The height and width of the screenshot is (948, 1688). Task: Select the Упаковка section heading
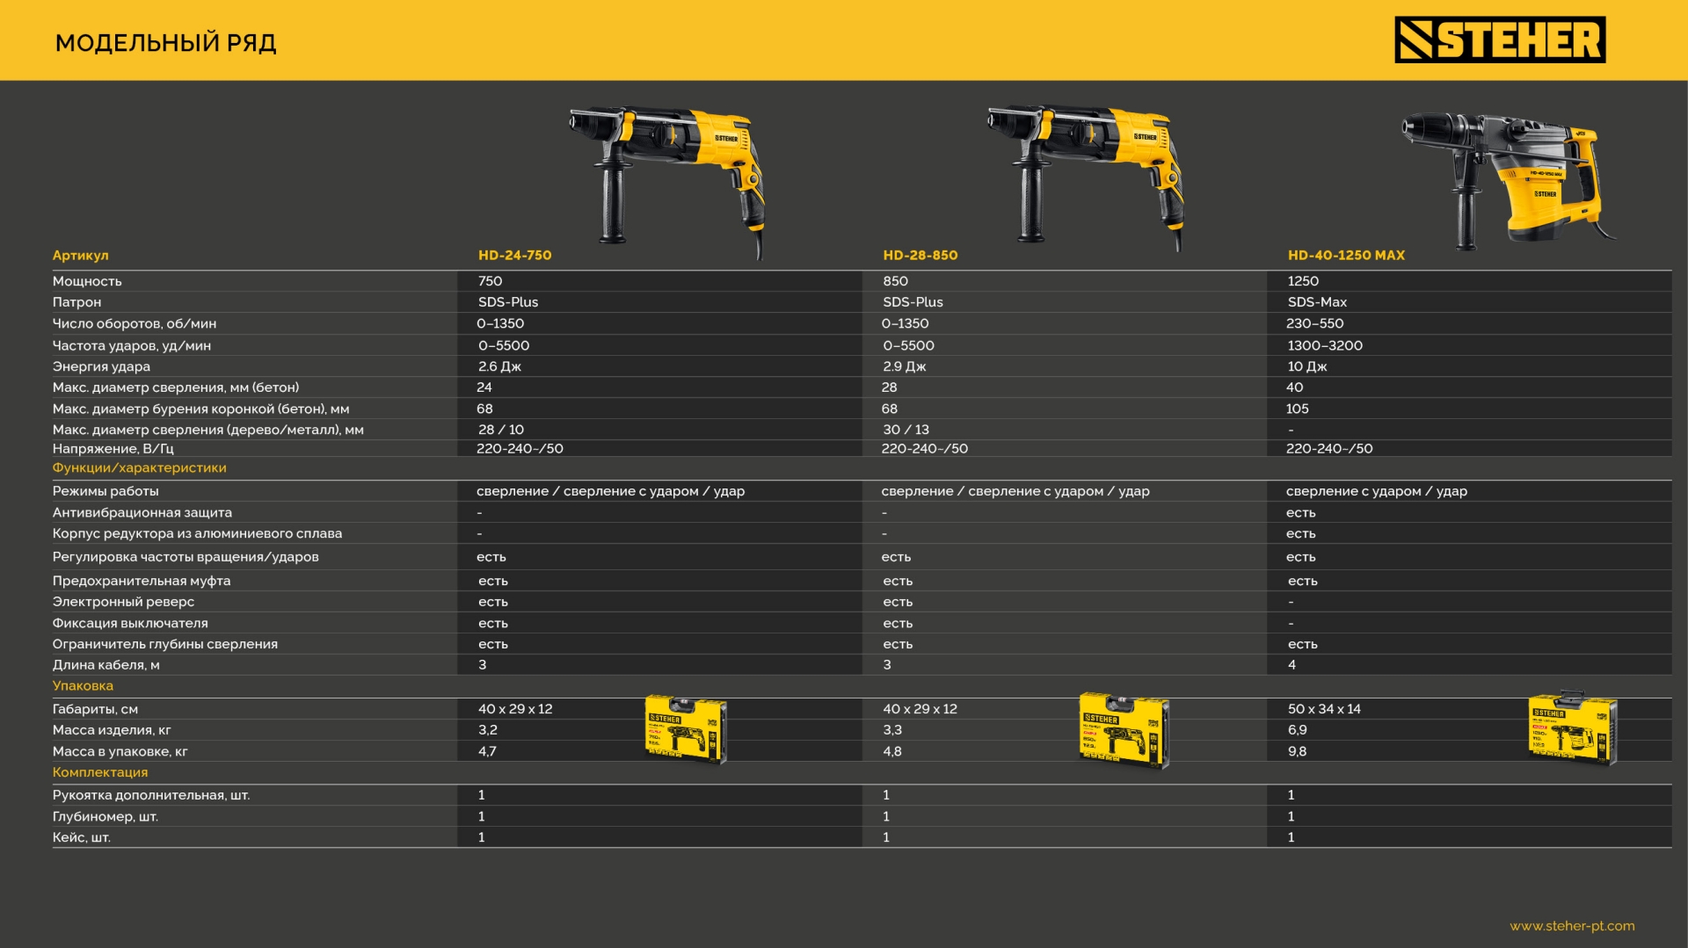pyautogui.click(x=83, y=685)
